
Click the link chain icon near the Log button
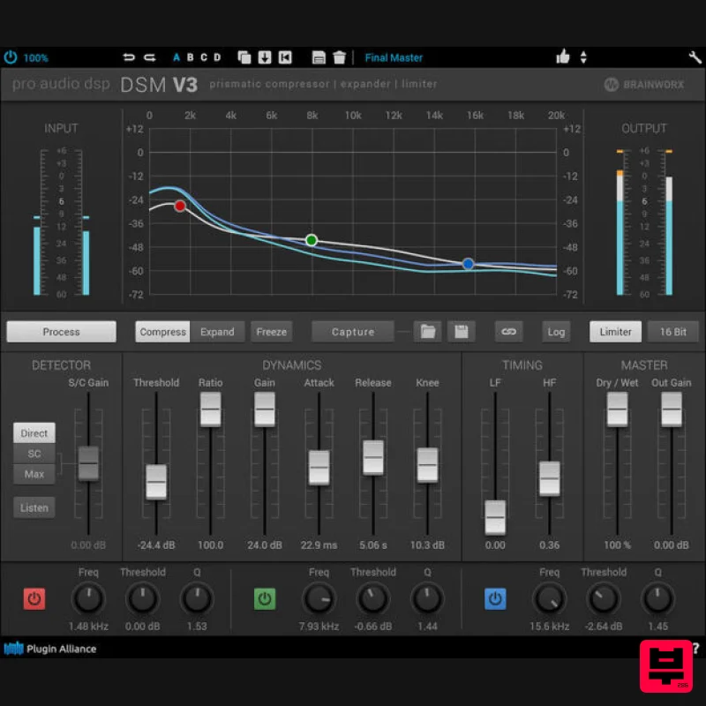(508, 331)
